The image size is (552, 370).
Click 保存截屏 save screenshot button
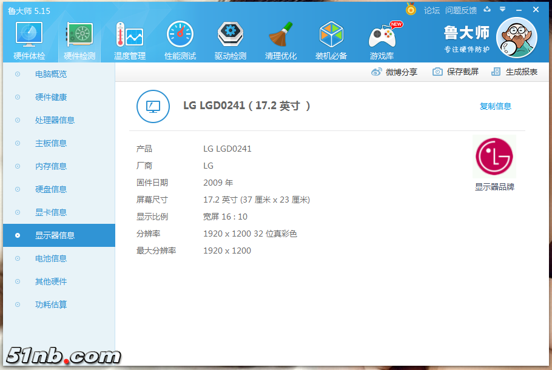456,72
